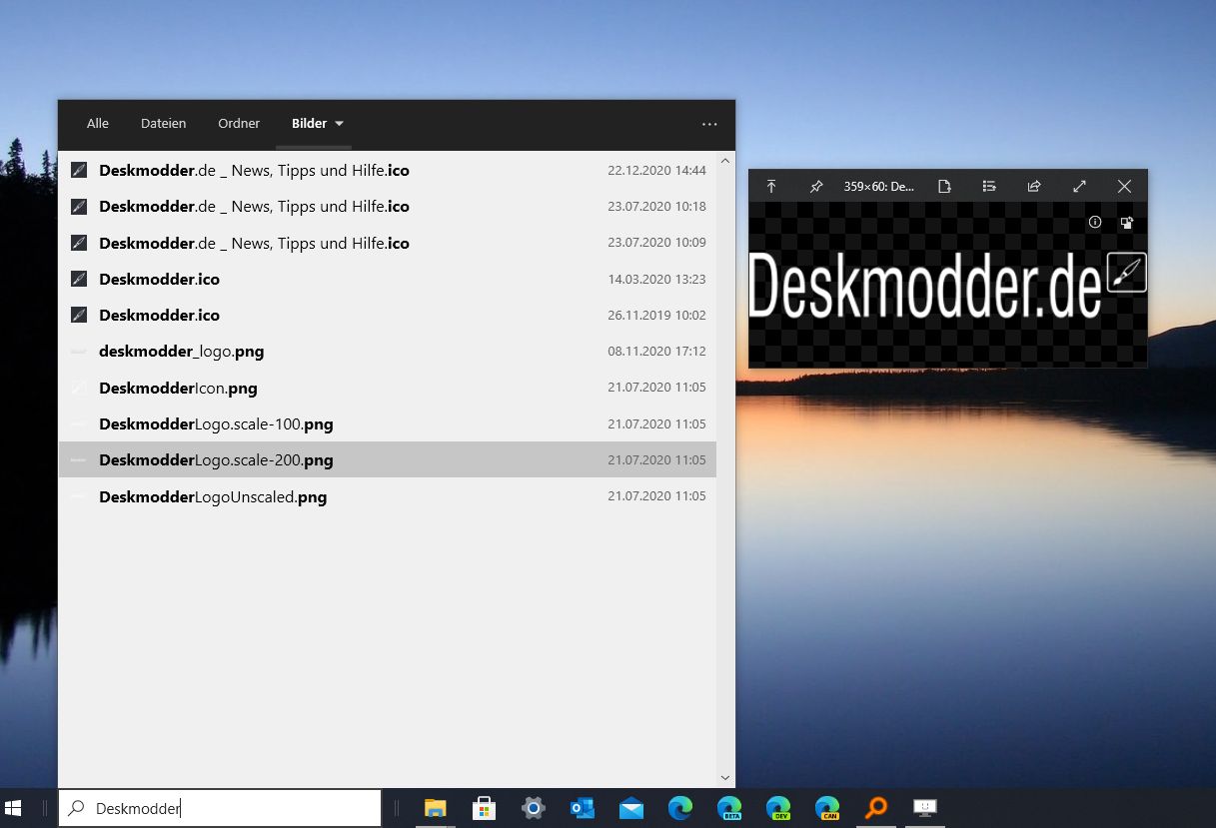Viewport: 1216px width, 828px height.
Task: Click the stay-on-top arrow icon in preview
Action: [771, 187]
